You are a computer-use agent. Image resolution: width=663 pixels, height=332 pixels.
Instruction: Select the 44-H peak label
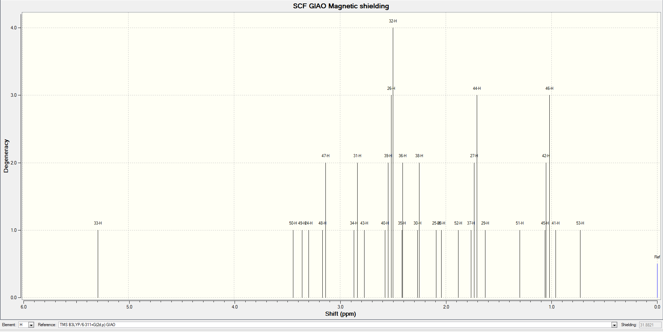point(477,88)
